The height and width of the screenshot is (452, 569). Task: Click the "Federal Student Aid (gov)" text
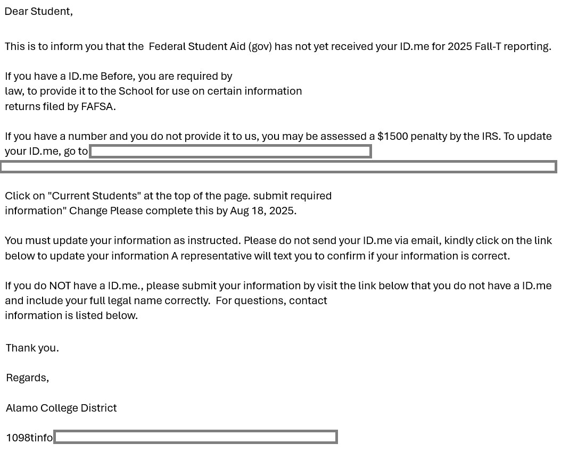(x=210, y=46)
